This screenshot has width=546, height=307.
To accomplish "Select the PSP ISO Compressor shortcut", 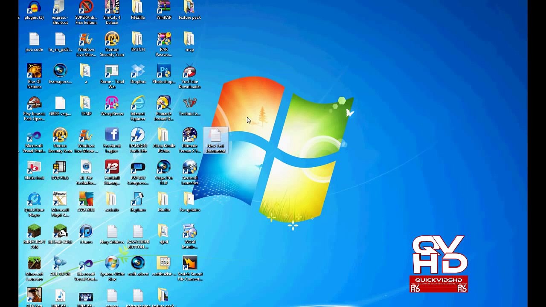I will coord(138,173).
